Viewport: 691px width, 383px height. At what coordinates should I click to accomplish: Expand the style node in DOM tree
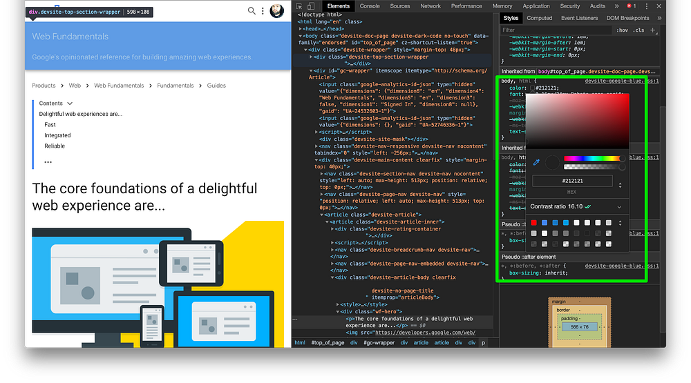point(338,304)
